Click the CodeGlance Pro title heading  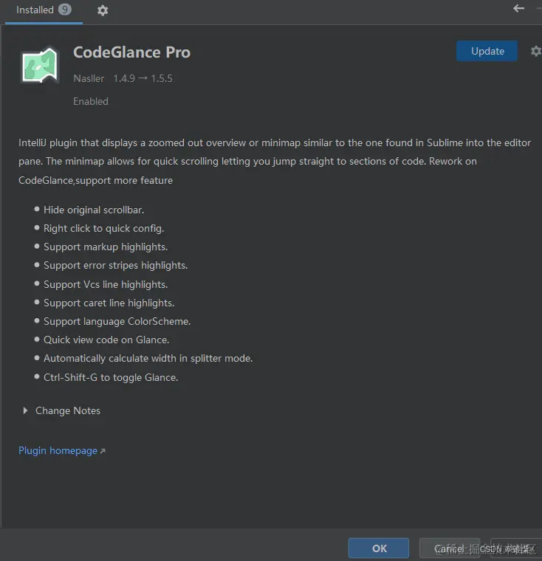(x=131, y=52)
